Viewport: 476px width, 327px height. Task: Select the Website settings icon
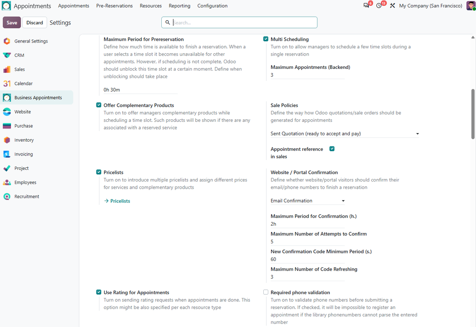7,112
